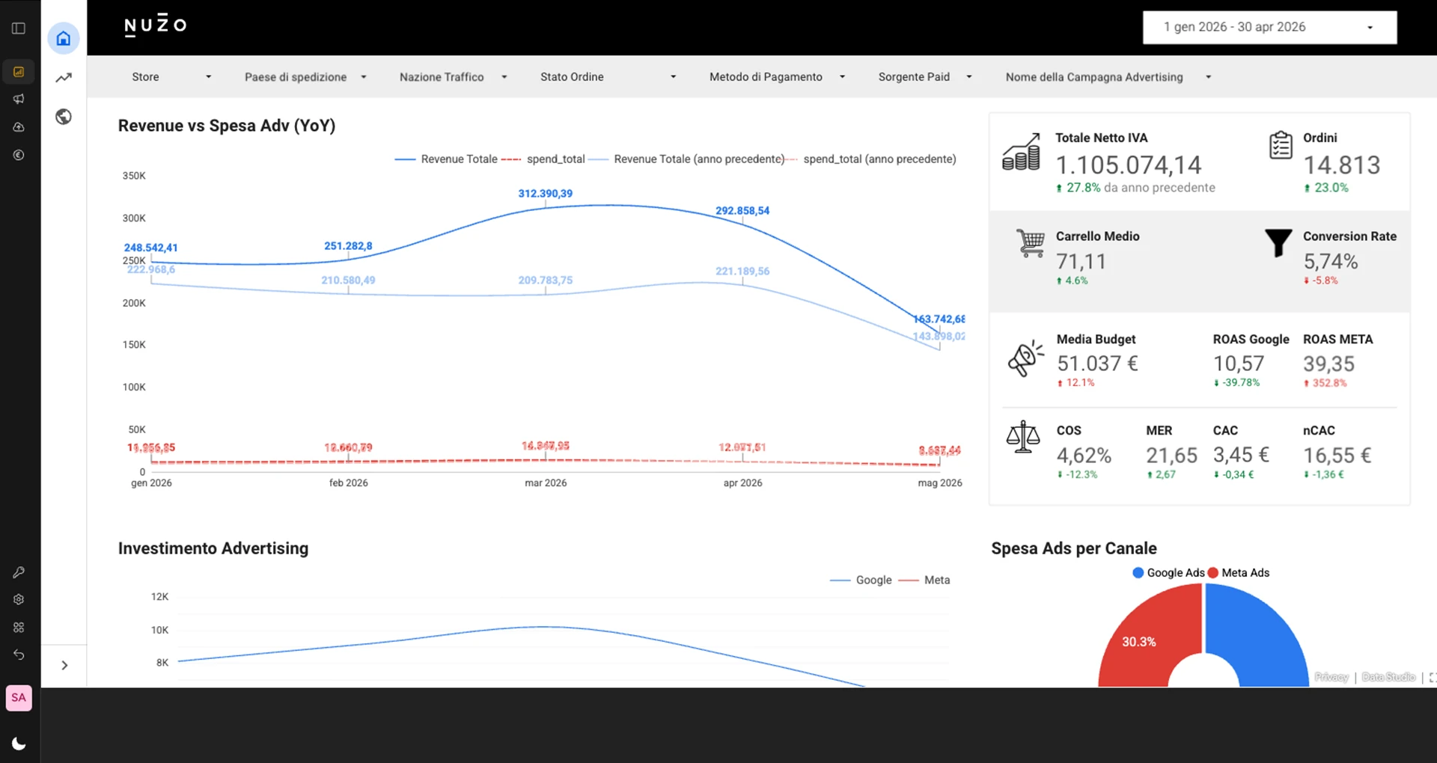Toggle Google Ads legend in donut chart
Viewport: 1437px width, 763px height.
[1168, 573]
